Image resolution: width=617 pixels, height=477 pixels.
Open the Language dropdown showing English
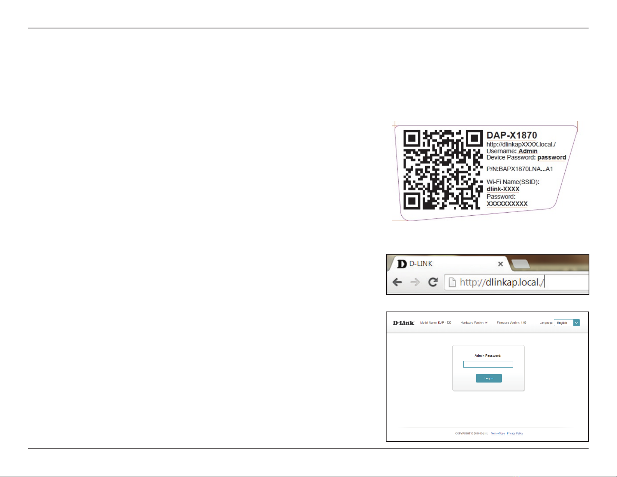(567, 323)
